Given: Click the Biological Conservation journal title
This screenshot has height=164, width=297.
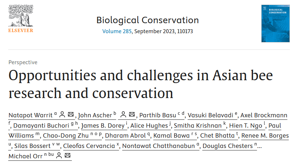Looking at the screenshot, I should coord(147,20).
